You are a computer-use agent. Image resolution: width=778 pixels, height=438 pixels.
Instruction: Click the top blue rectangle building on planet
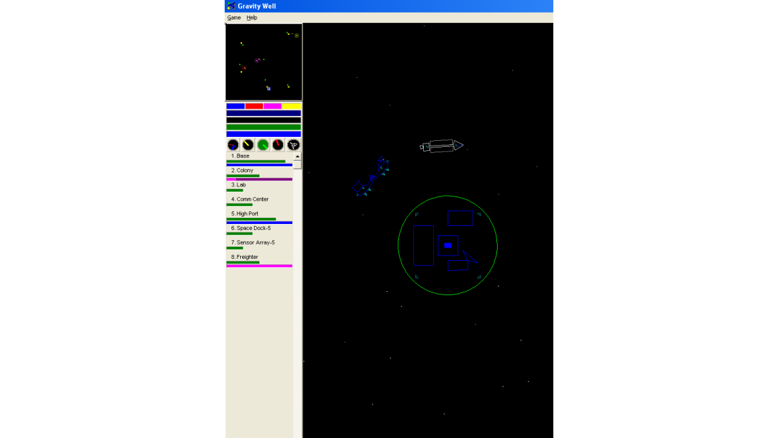(461, 218)
